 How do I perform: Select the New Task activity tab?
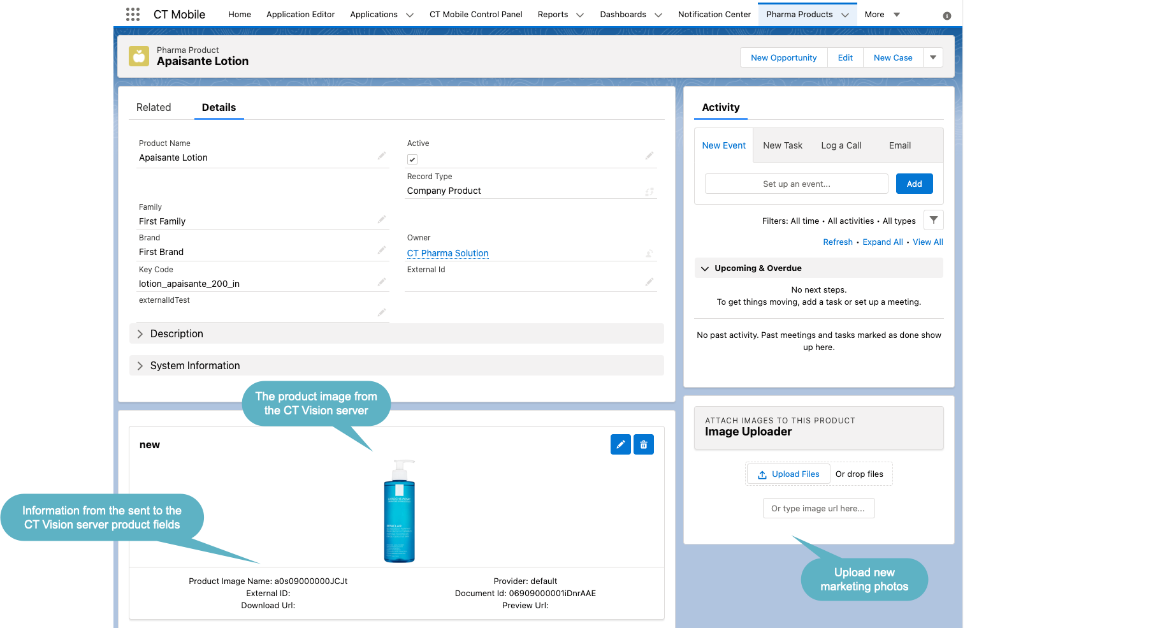click(x=783, y=145)
